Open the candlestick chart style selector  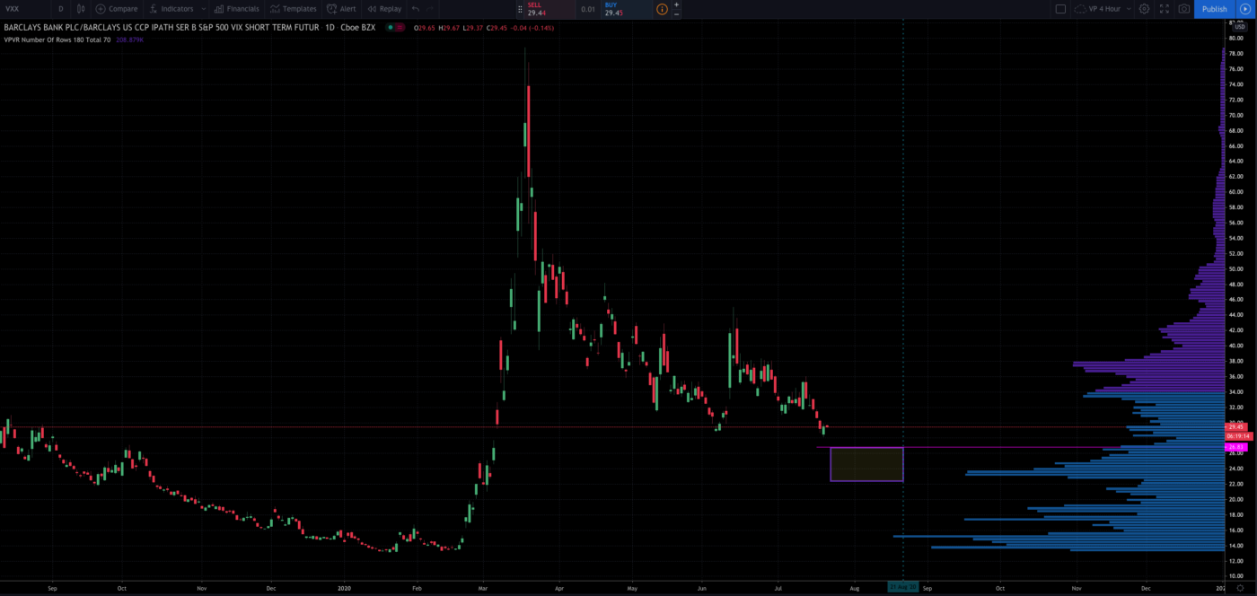pos(81,9)
